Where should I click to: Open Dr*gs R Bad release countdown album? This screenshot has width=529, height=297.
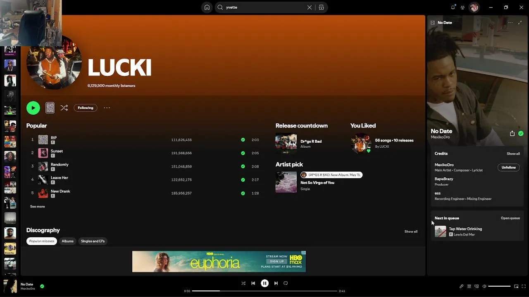(311, 141)
